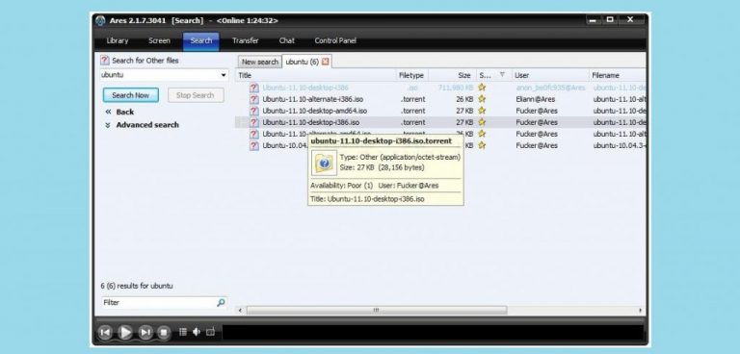Expand the ubuntu search term dropdown
Viewport: 740px width, 354px height.
coord(224,75)
